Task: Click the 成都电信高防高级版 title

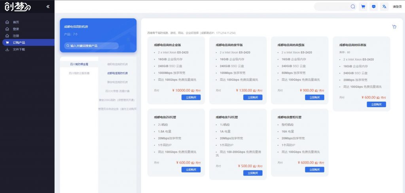Action: 291,45
